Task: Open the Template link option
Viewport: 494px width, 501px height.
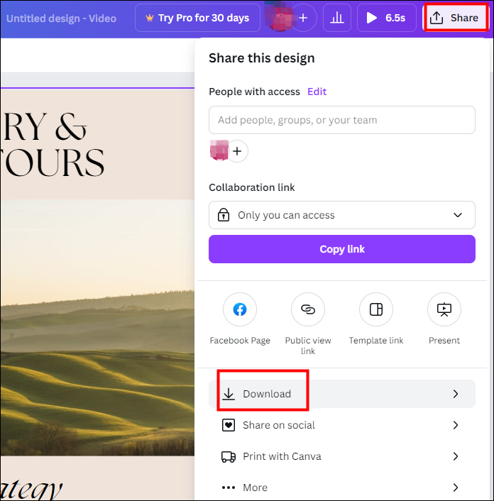Action: click(x=376, y=309)
